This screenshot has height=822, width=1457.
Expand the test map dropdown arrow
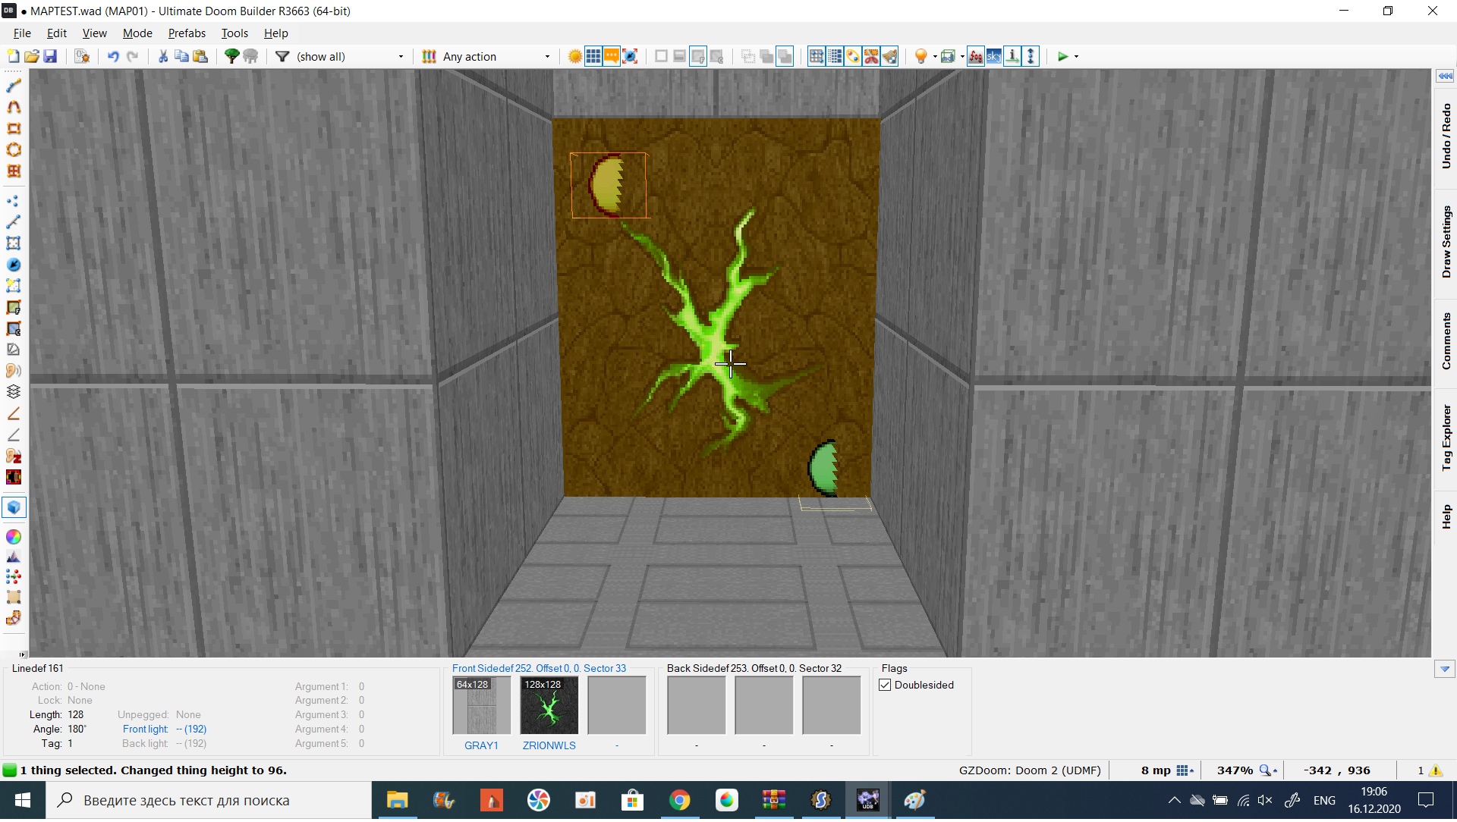tap(1076, 57)
